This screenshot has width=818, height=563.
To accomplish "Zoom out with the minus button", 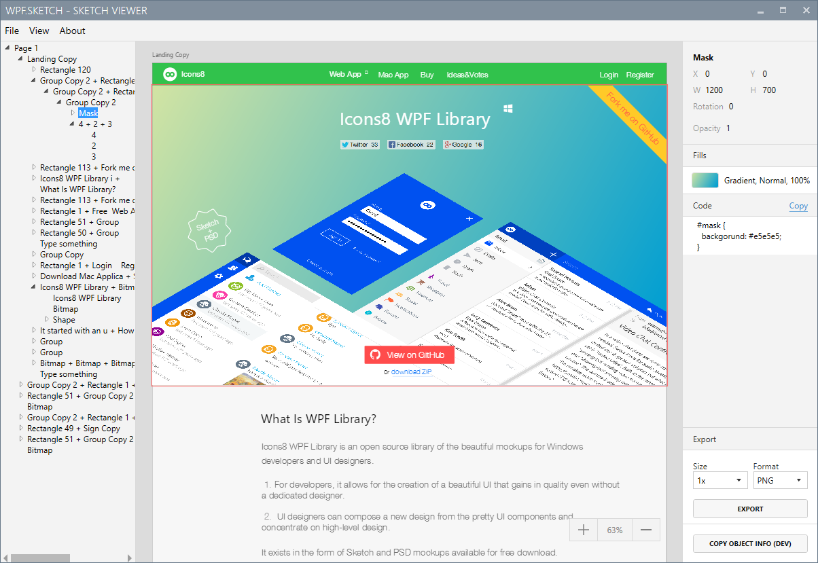I will (646, 530).
